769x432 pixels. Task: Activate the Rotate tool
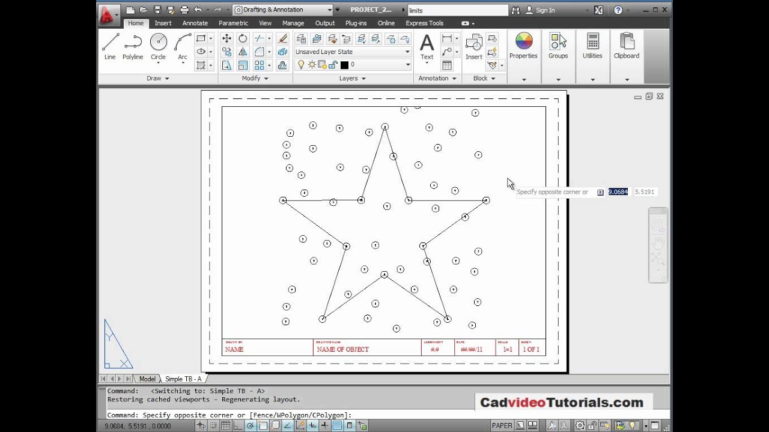(x=243, y=38)
